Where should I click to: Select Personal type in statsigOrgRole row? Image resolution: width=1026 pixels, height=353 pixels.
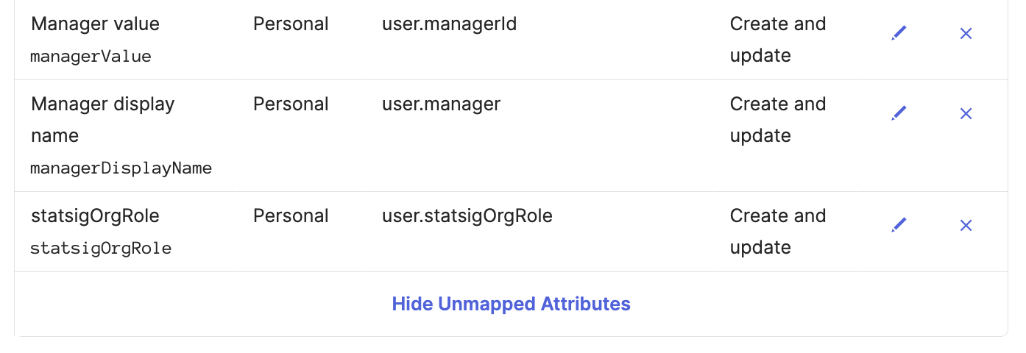[x=291, y=215]
